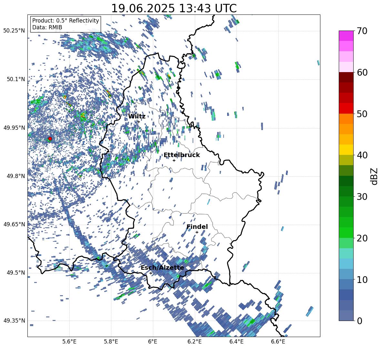Click the latitude label 50.25°N

pyautogui.click(x=14, y=31)
